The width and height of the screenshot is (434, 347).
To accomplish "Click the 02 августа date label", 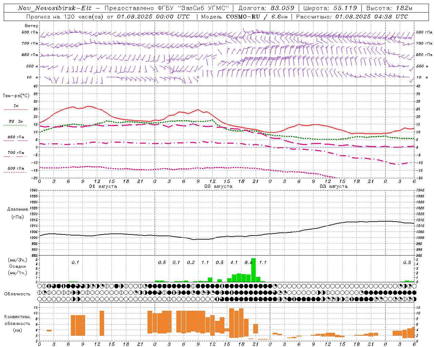I will (x=218, y=186).
